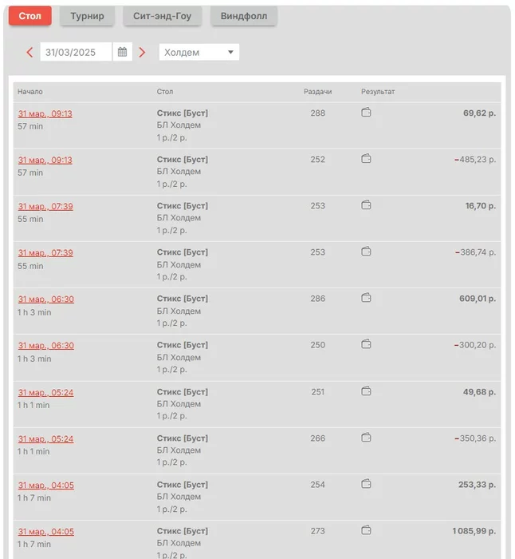Go to previous day with left arrow

(30, 53)
